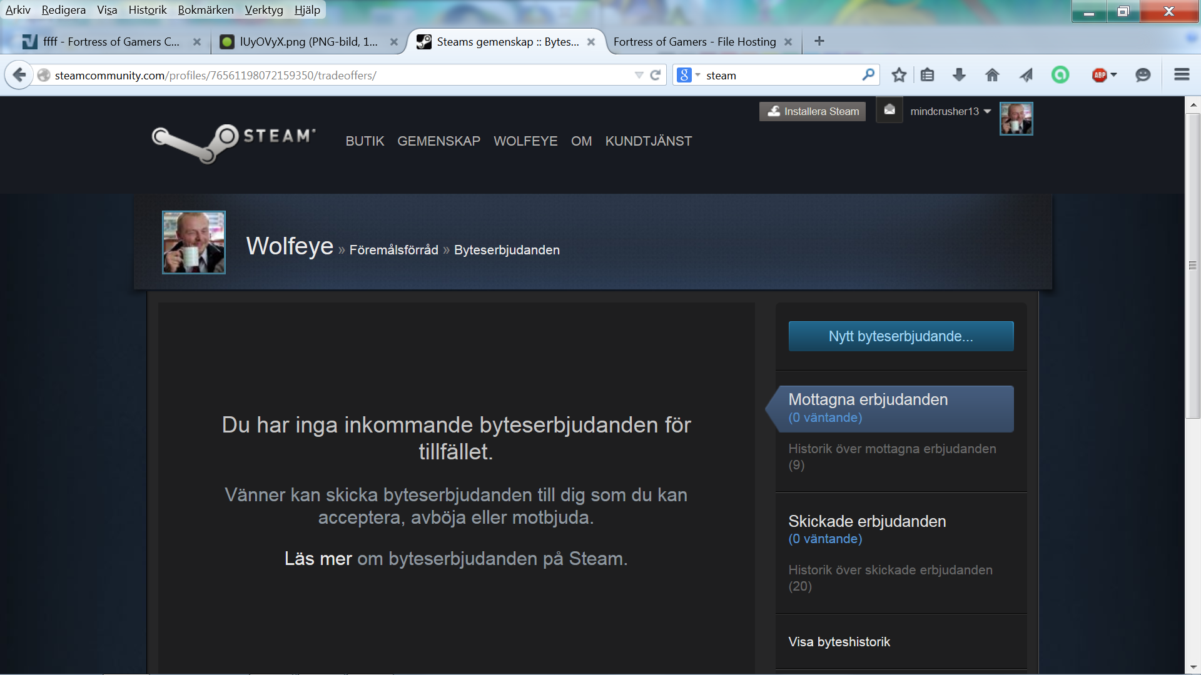Click the Nytt byteserbjudande button
1201x675 pixels.
point(901,336)
